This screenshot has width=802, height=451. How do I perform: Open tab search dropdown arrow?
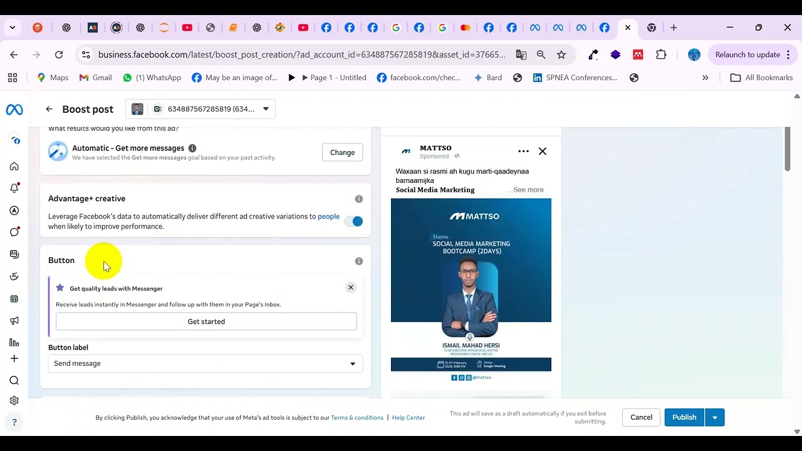coord(13,28)
